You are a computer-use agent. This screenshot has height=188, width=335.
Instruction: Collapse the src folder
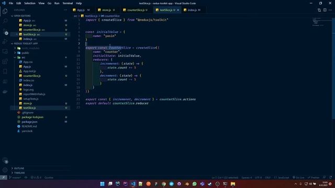tap(40, 57)
